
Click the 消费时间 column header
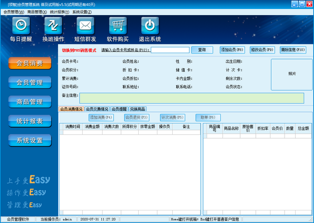(x=73, y=127)
